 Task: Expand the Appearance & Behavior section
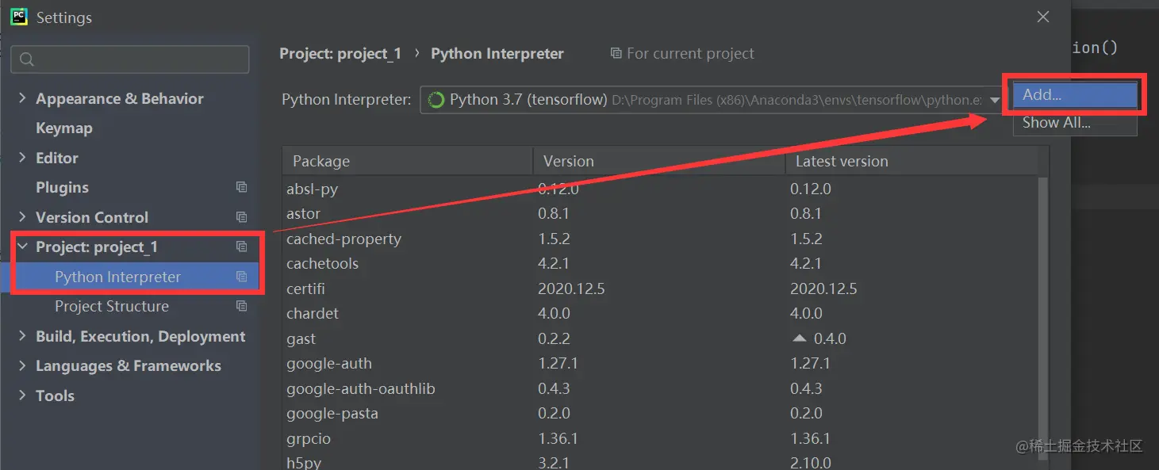22,98
